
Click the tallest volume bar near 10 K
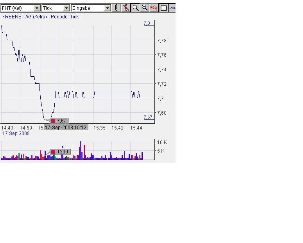click(81, 150)
